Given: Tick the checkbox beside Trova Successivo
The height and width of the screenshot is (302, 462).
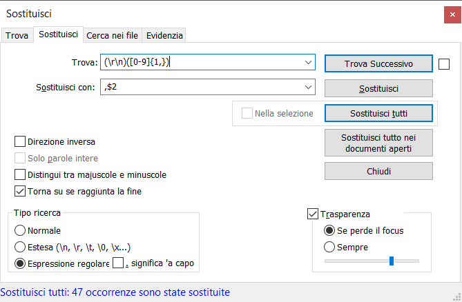Looking at the screenshot, I should click(x=444, y=64).
